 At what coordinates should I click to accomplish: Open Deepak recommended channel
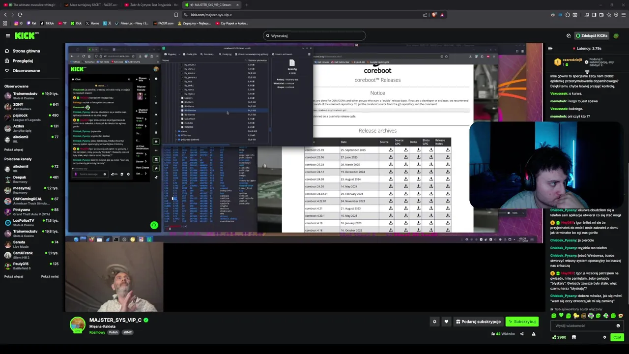31,179
